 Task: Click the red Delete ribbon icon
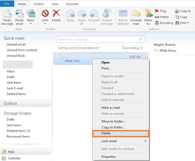pos(56,13)
